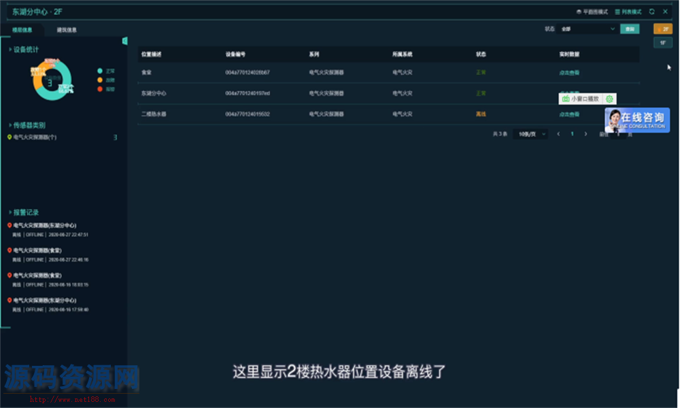Switch to 列表模式 list mode
680x408 pixels.
629,12
